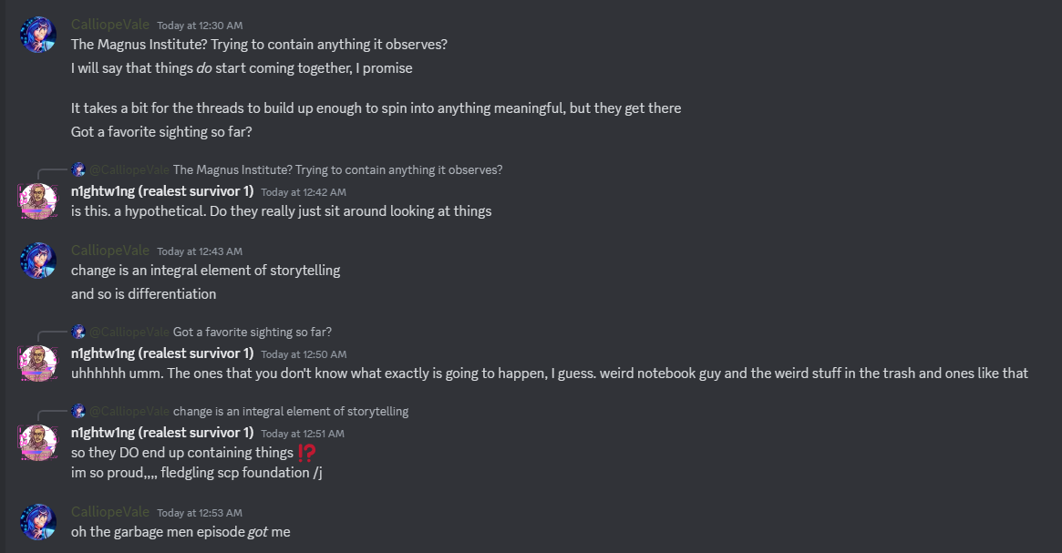Click the 'Today at 12:43 AM' timestamp
This screenshot has width=1062, height=553.
pos(200,251)
